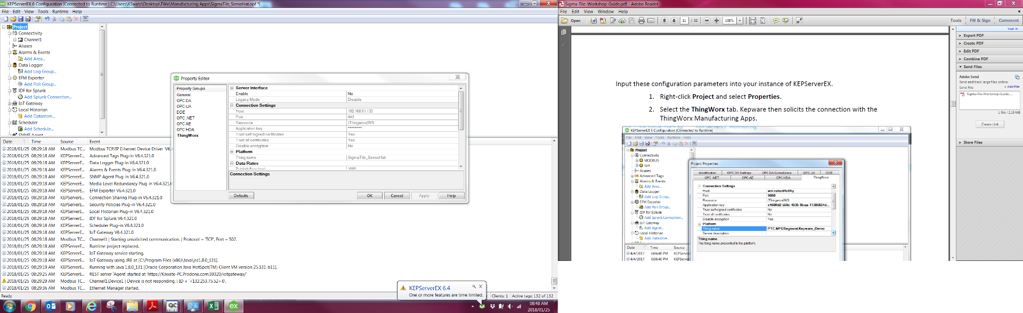Image resolution: width=1023 pixels, height=313 pixels.
Task: Click the OK button in Property Editor
Action: click(370, 196)
